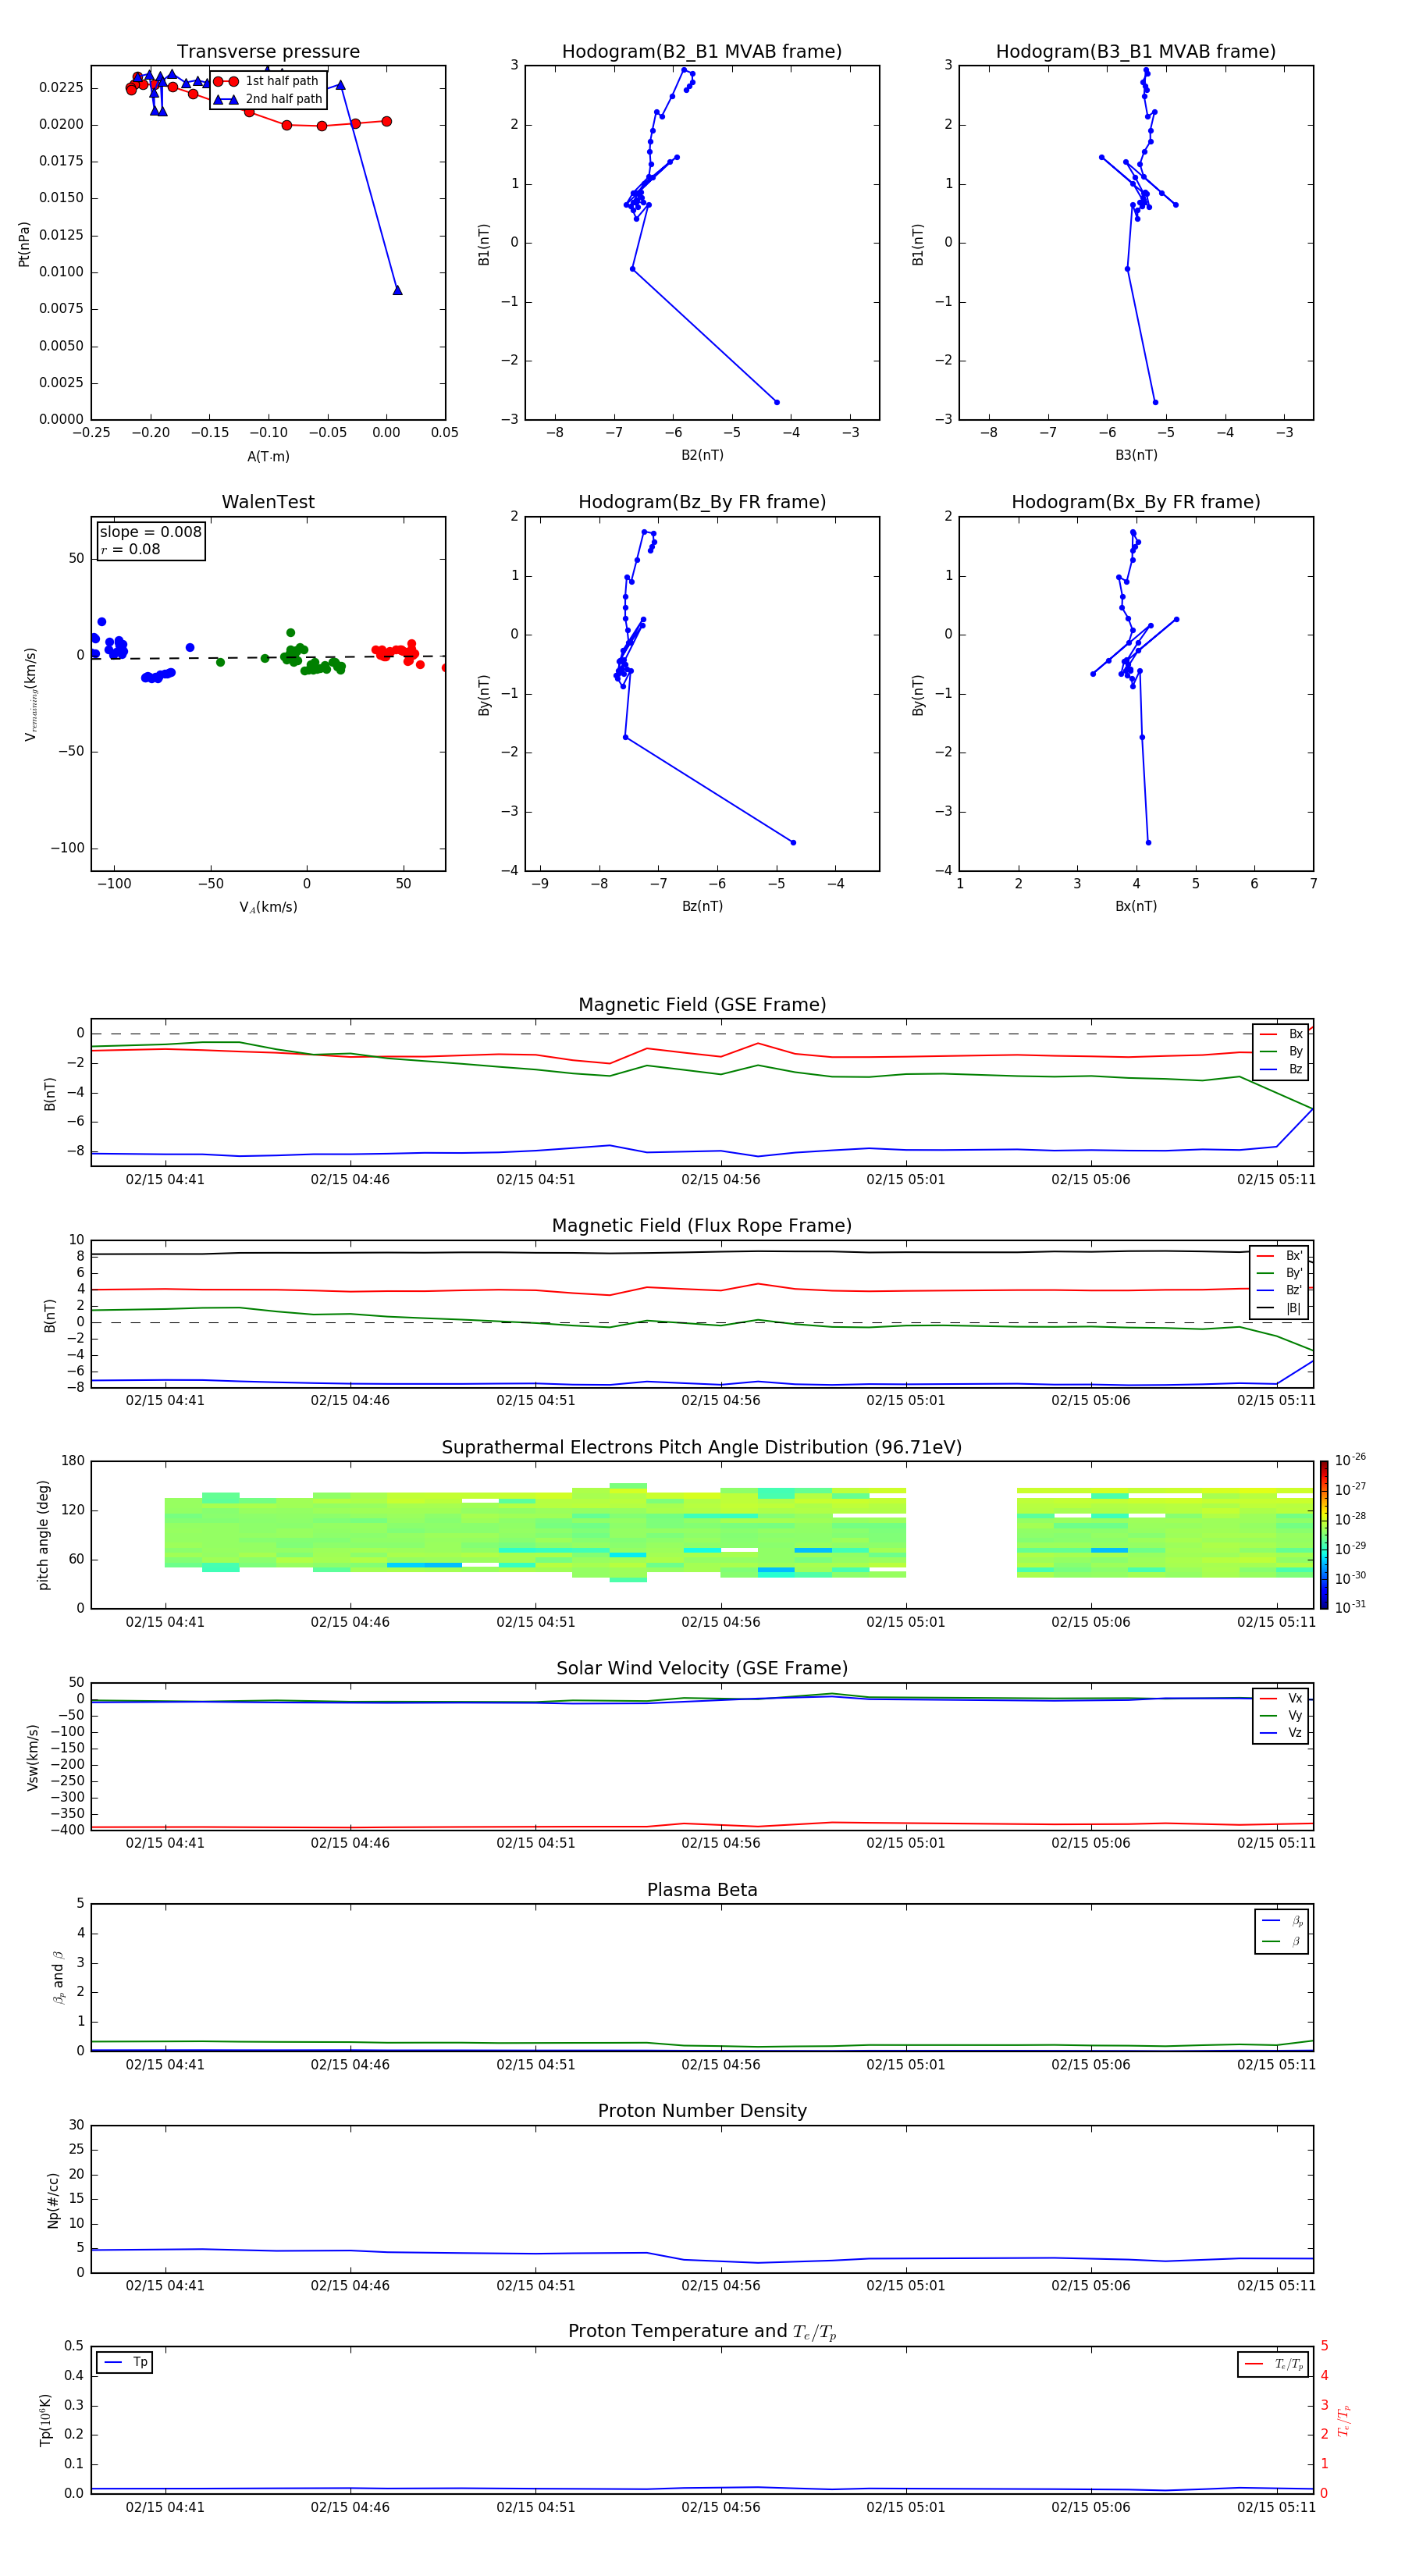Viewport: 1405px width, 2576px height.
Task: Click the 'Proton Temperature and Te/Tp' title
Action: tap(702, 2332)
